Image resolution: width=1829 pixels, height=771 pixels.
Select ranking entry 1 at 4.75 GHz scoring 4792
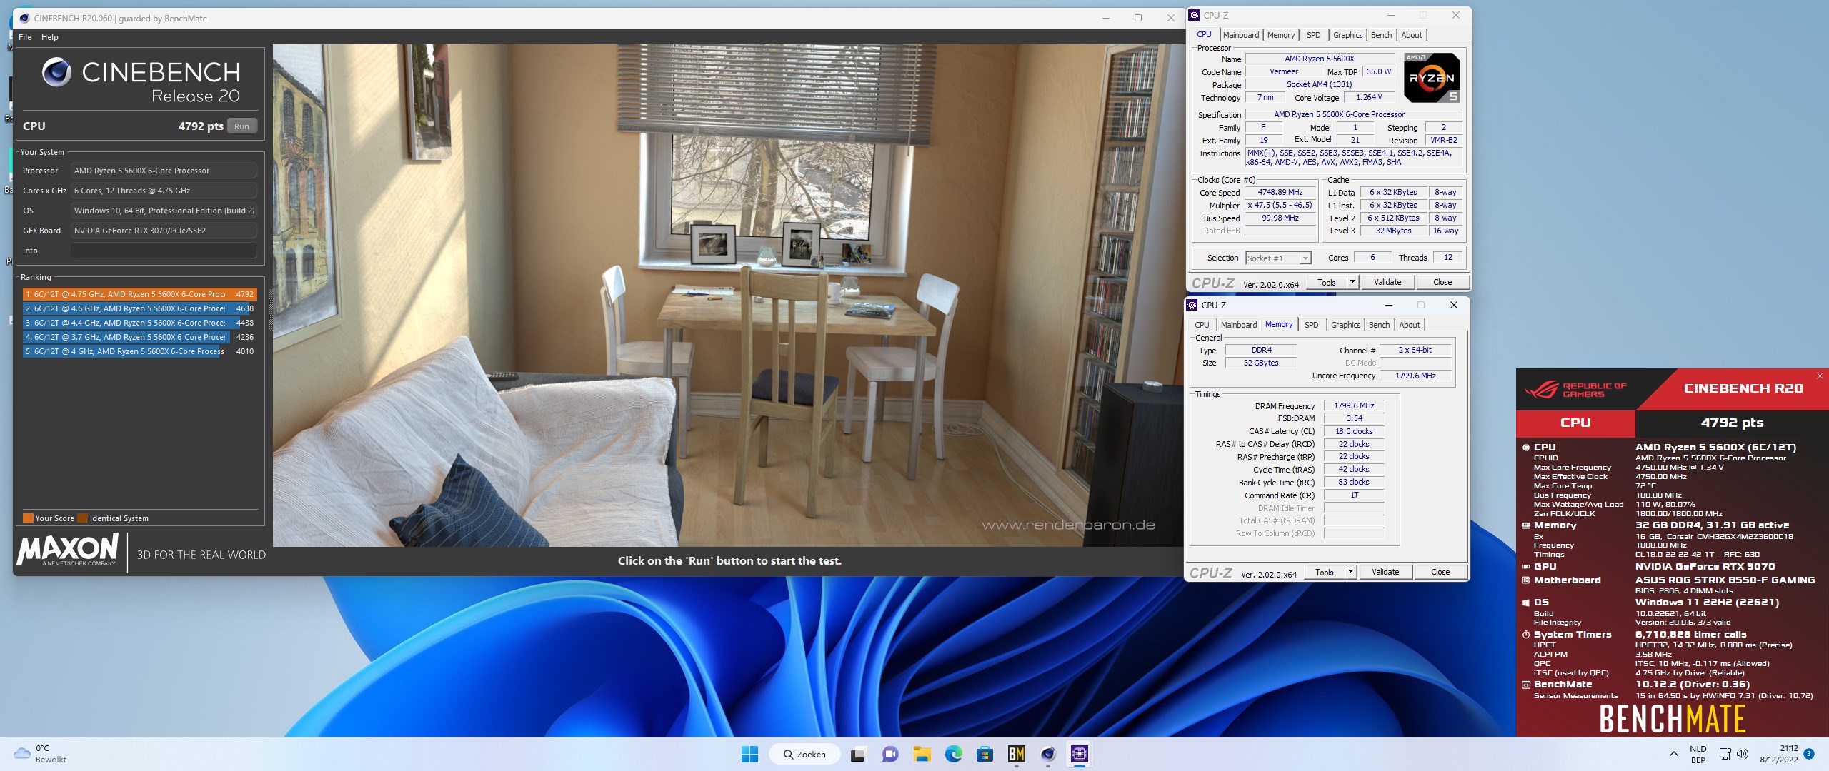tap(139, 294)
